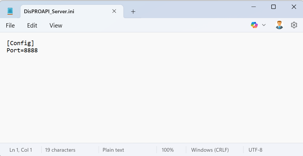
Task: Click the Ln 1, Col 1 position indicator
Action: 21,150
